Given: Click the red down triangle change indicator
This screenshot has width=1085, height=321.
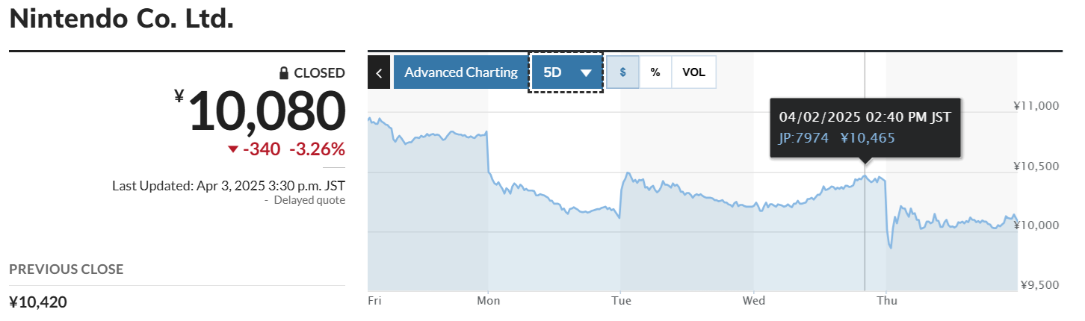Looking at the screenshot, I should [233, 149].
